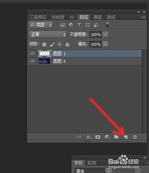Screen dimensions: 149x173
Task: Lock position move icon
Action: [59, 44]
